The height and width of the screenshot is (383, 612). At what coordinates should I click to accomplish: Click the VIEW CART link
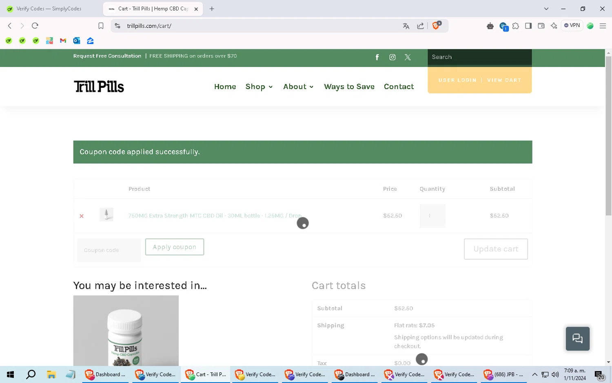point(504,80)
